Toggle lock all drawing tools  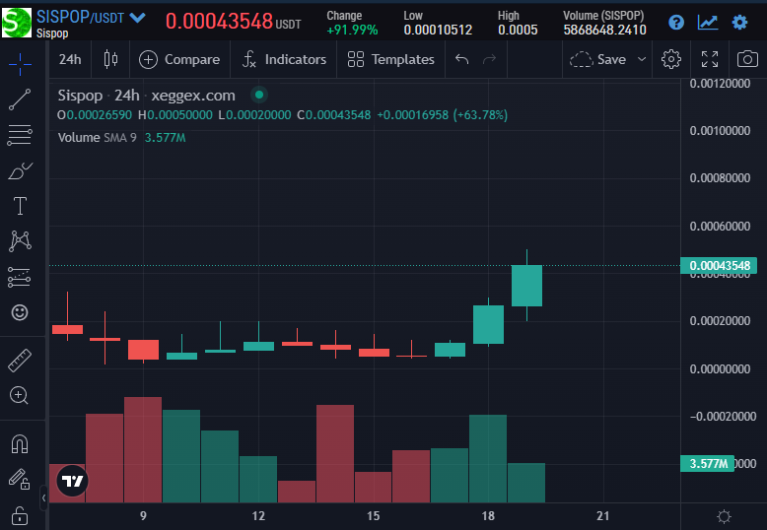tap(20, 514)
